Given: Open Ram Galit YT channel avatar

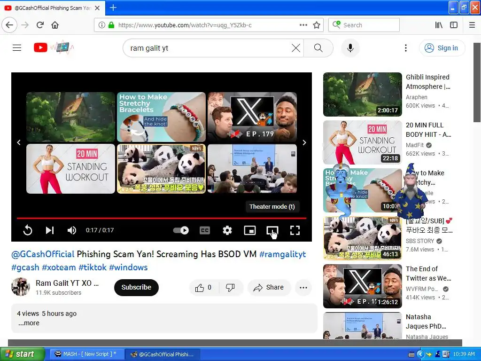Looking at the screenshot, I should pos(21,287).
